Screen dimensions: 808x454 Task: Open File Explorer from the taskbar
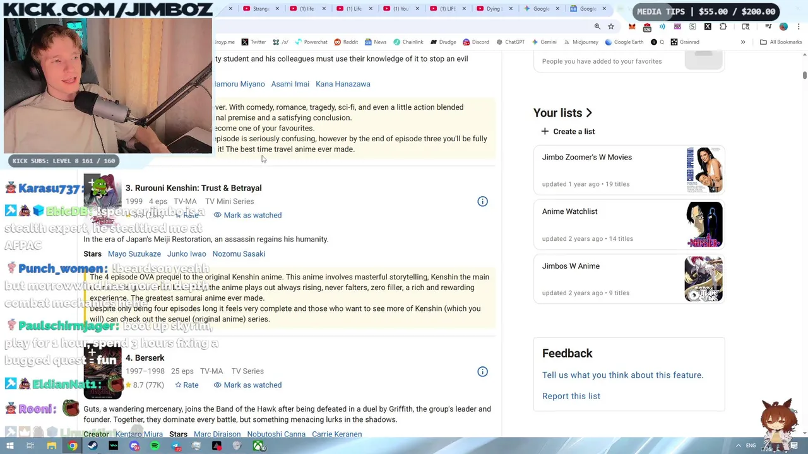coord(52,446)
